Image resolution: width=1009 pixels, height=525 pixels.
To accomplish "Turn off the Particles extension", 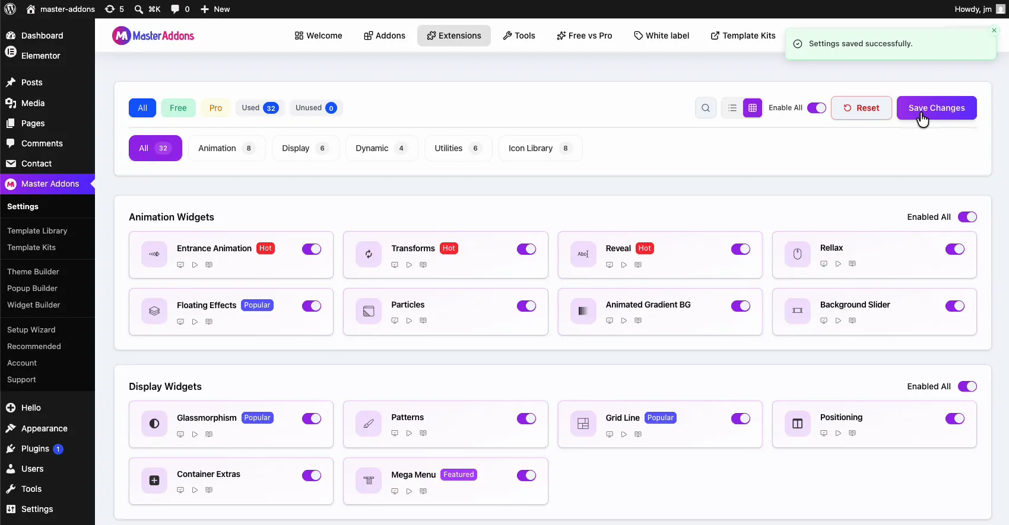I will (x=526, y=306).
